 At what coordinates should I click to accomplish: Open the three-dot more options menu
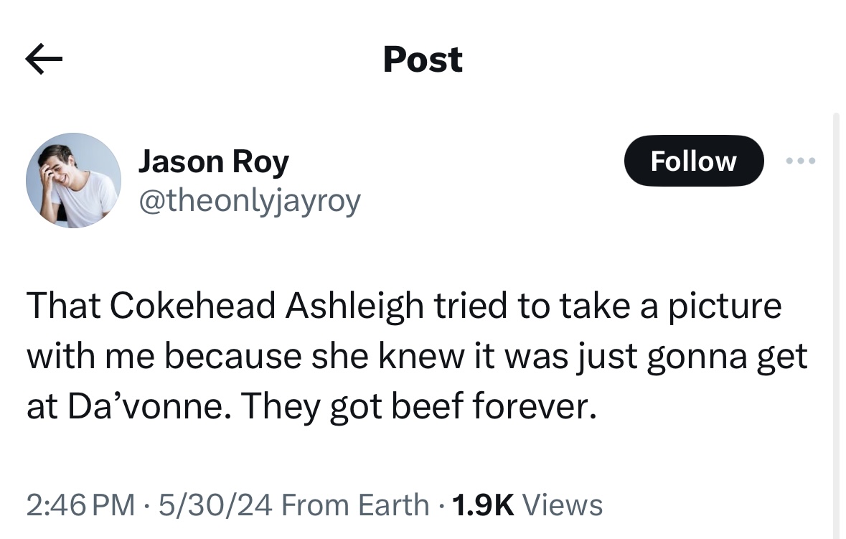click(x=801, y=161)
